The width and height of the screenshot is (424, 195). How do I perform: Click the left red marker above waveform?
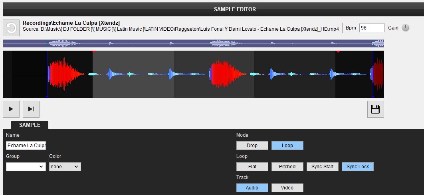(93, 51)
